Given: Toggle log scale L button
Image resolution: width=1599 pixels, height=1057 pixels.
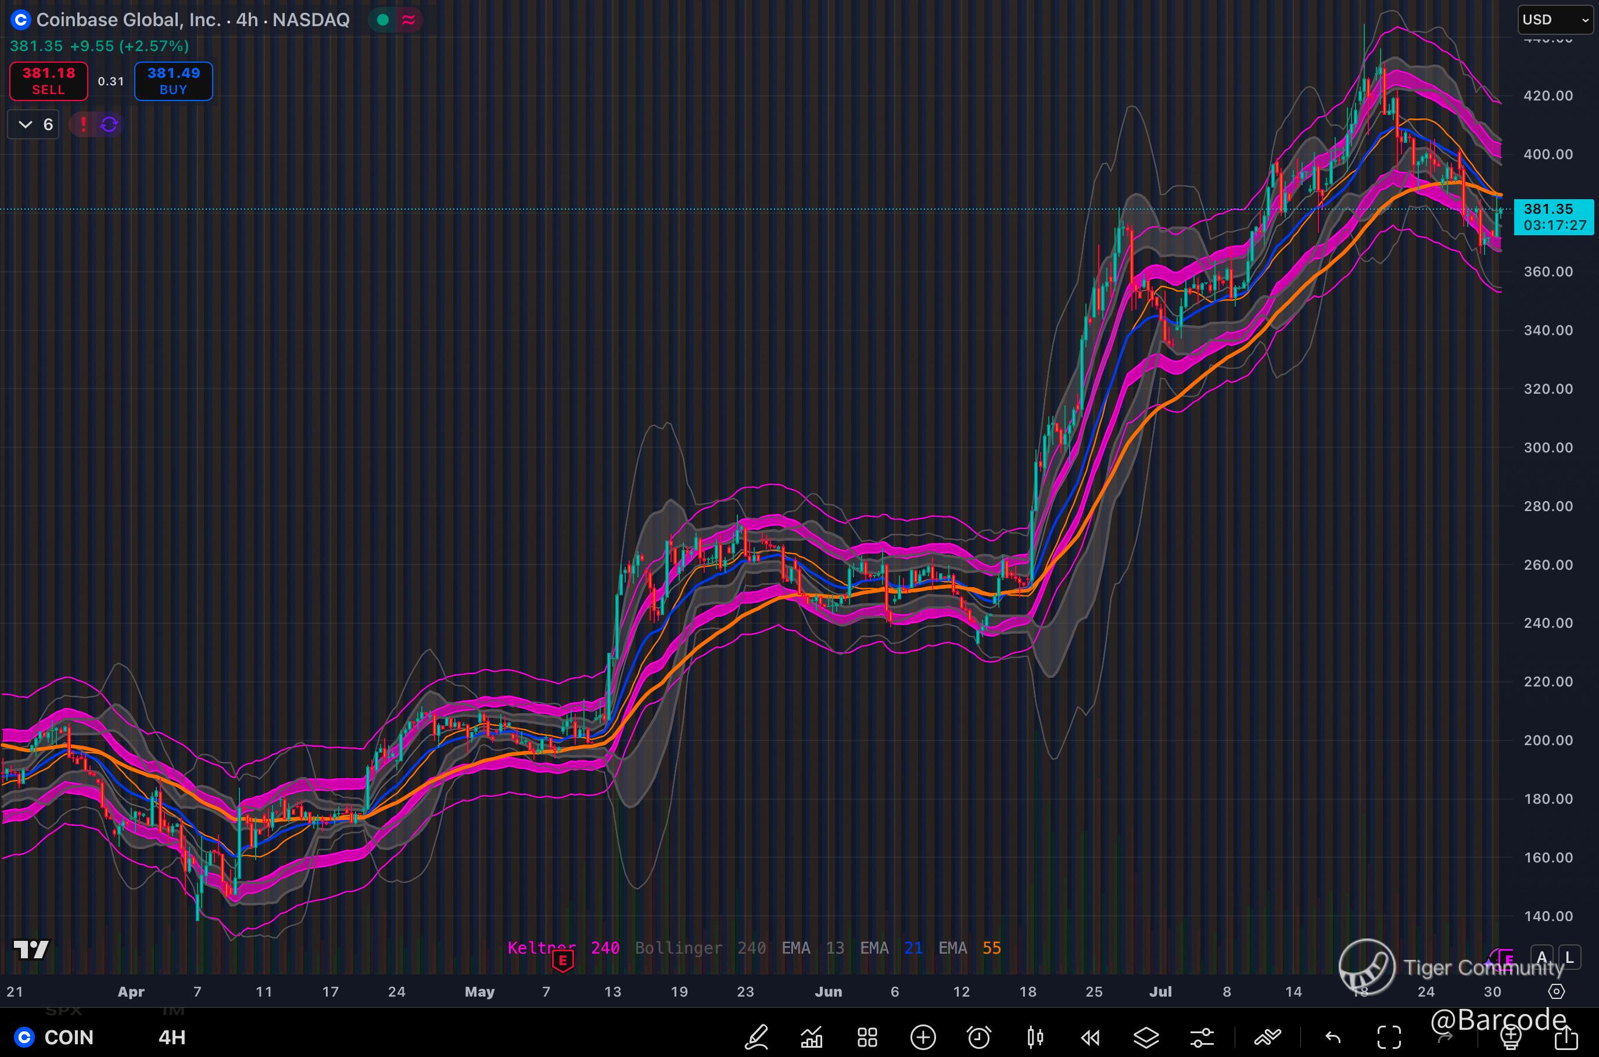Looking at the screenshot, I should point(1569,957).
